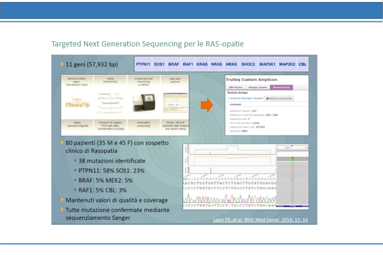
Task: Click the MAP2K2 gene cell
Action: 287,64
